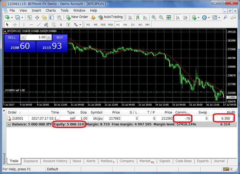Draw a vertical line tool
This screenshot has height=174, width=240.
(24, 25)
